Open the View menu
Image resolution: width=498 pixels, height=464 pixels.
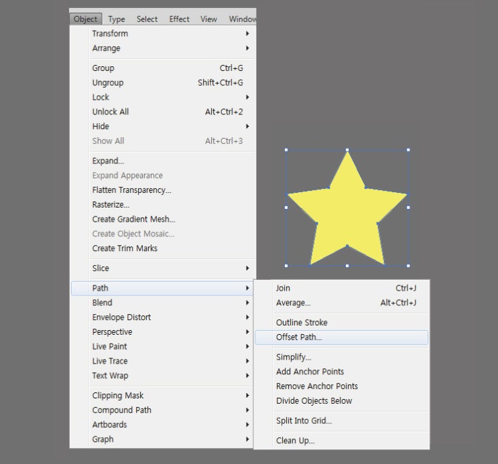tap(208, 19)
